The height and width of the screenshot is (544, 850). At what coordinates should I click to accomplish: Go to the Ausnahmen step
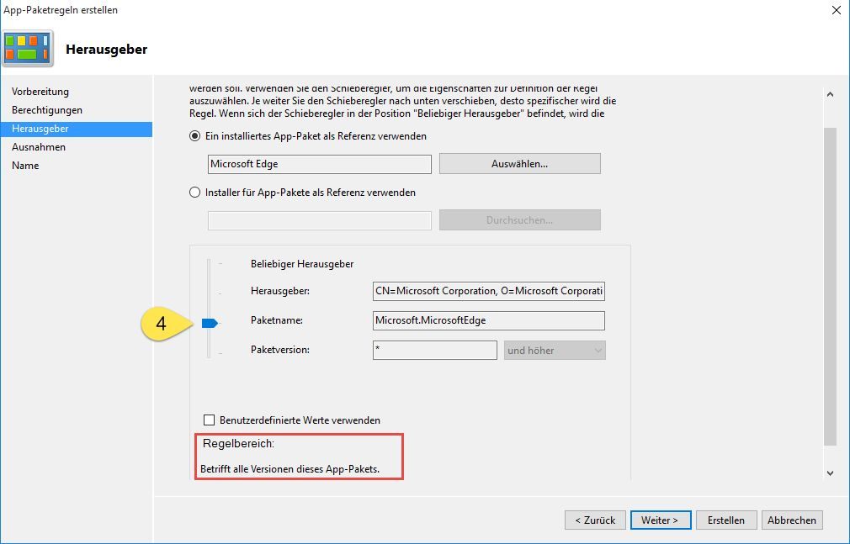tap(39, 147)
